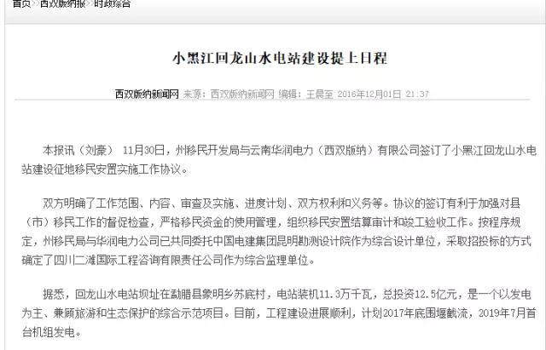546x350 pixels.
Task: Click the publish date 2016年12月01日
Action: [x=369, y=94]
